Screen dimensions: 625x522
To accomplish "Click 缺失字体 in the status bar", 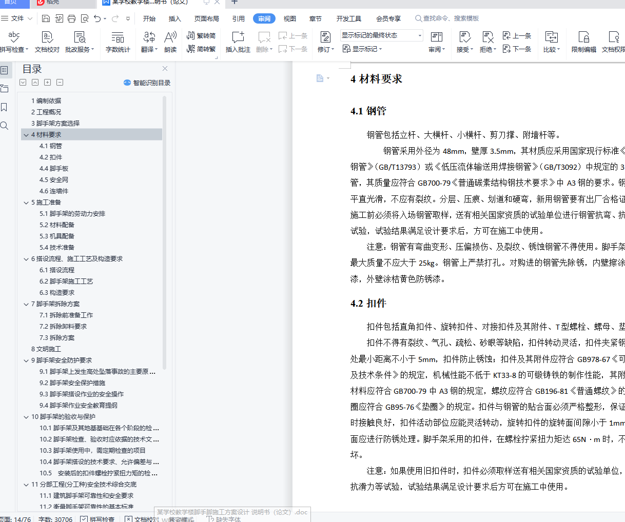I will pos(224,519).
